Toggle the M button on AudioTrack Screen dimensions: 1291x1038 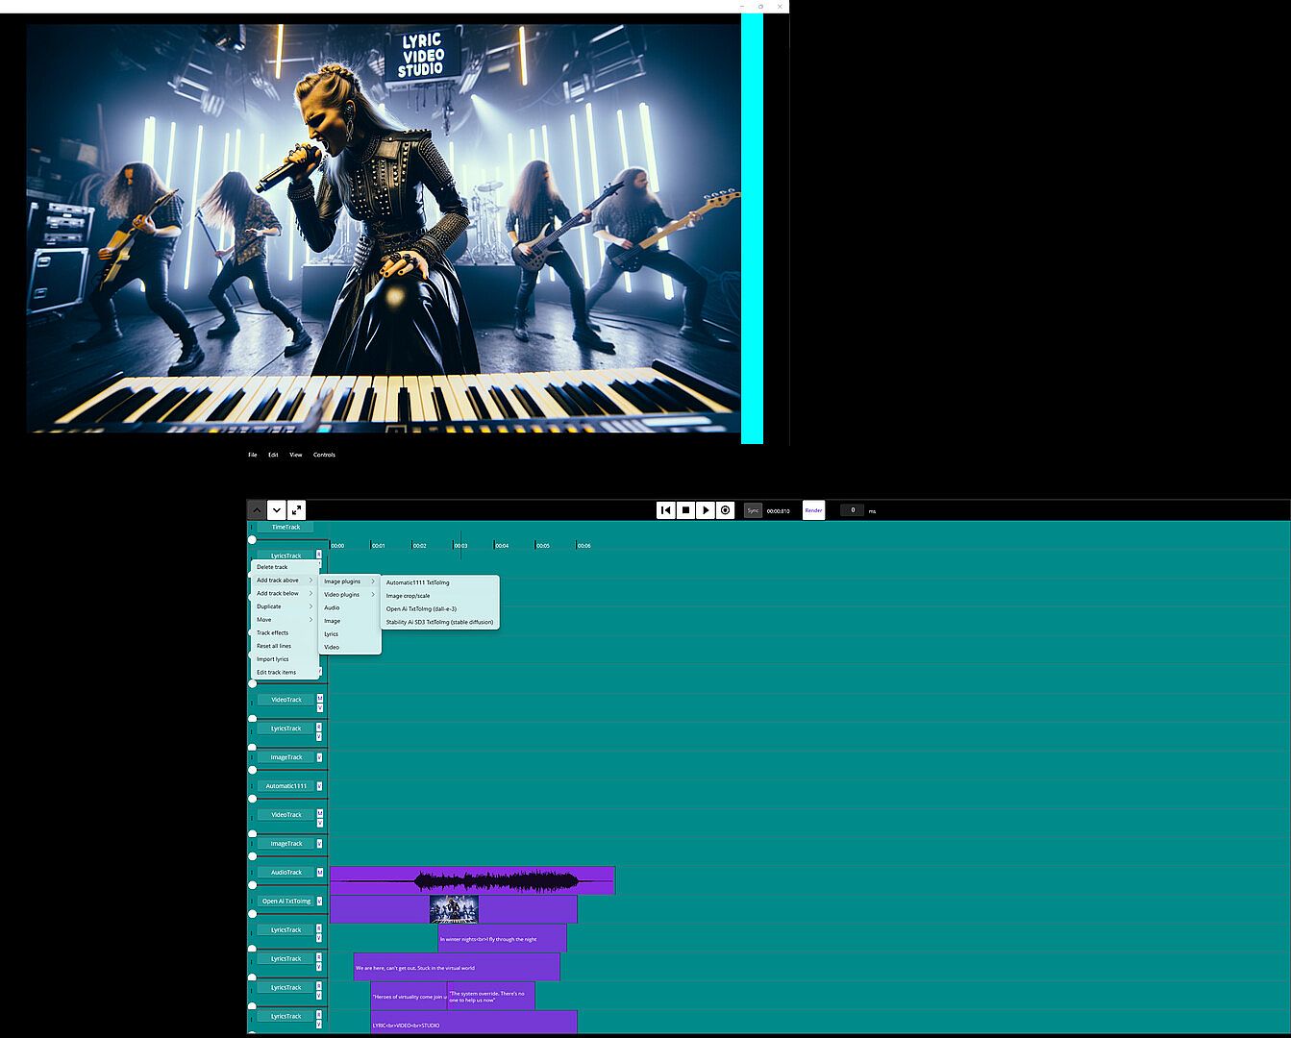click(x=320, y=873)
